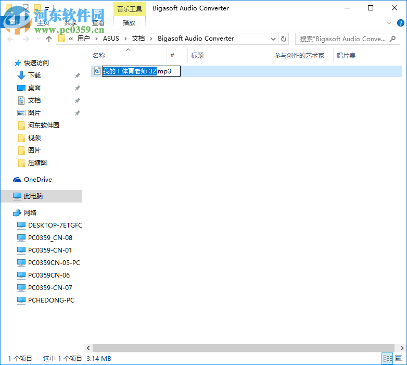Sort files by 名称 column
Image resolution: width=407 pixels, height=365 pixels.
coord(99,56)
